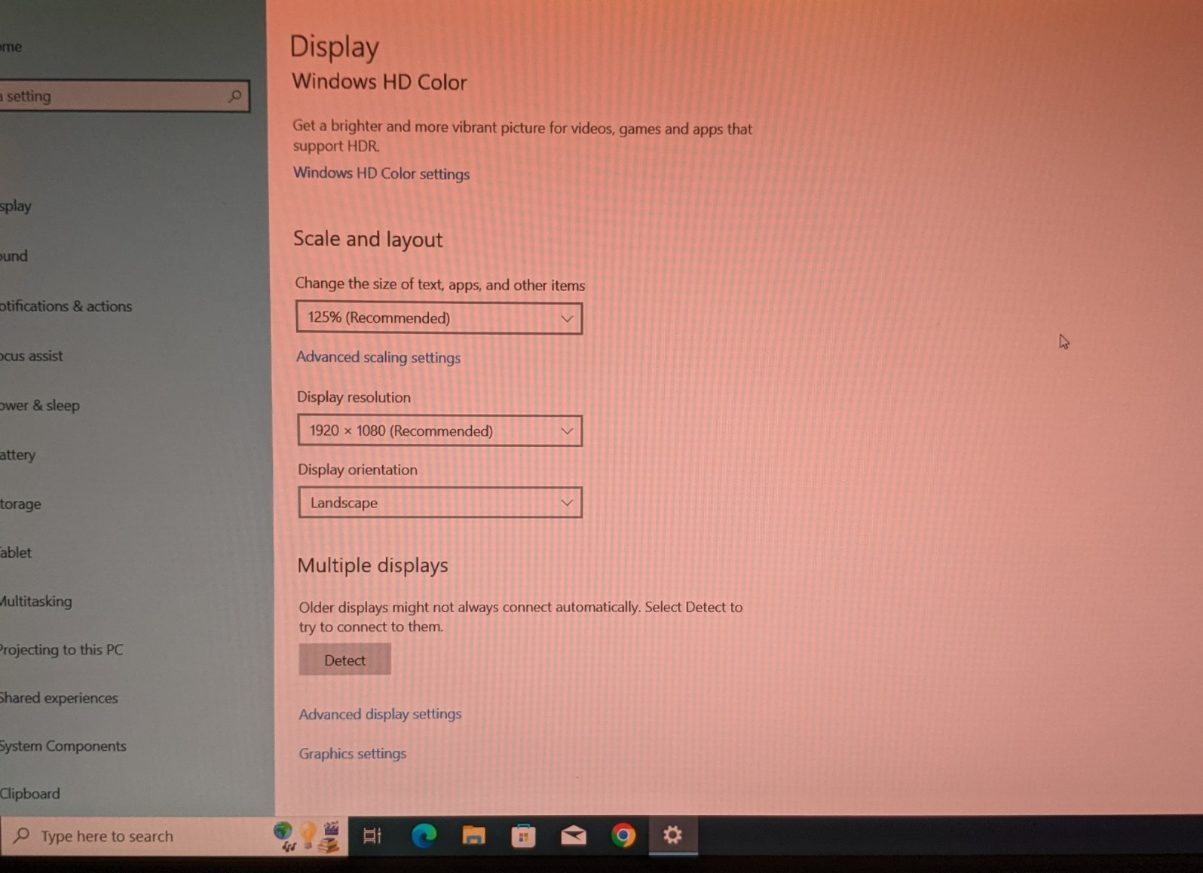Go to settings Home
1203x873 pixels.
point(11,47)
